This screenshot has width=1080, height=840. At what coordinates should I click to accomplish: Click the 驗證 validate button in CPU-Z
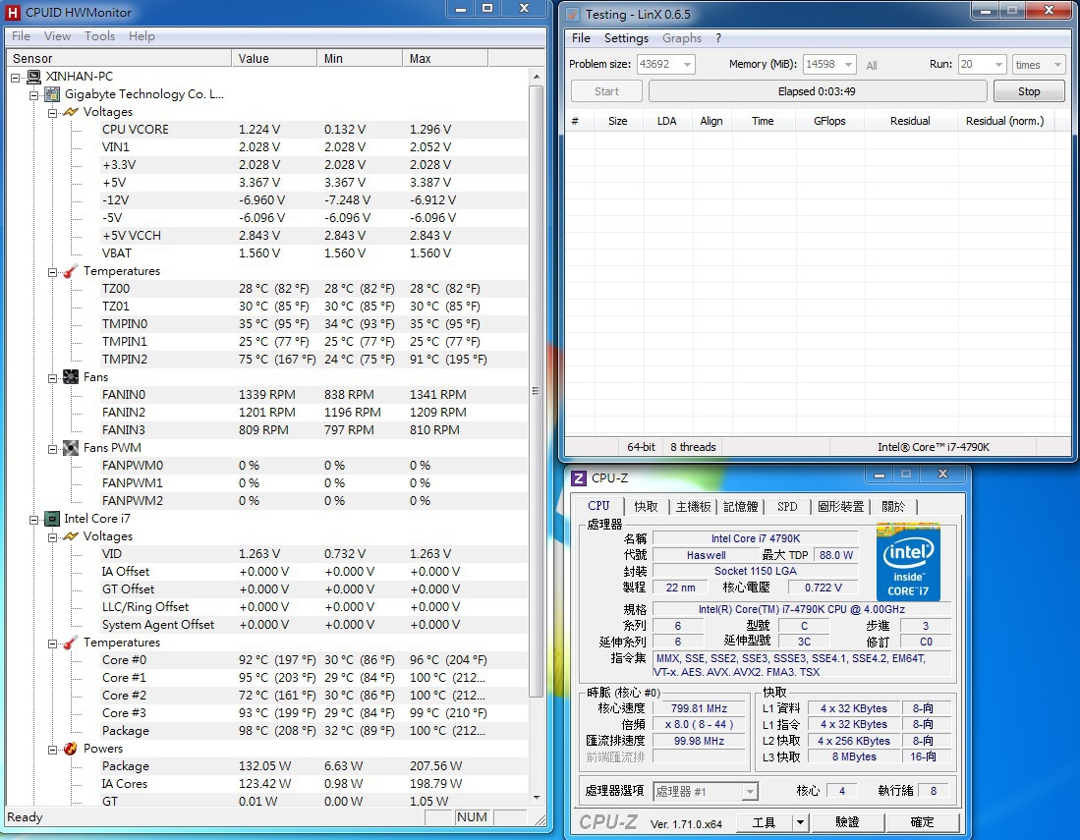847,822
